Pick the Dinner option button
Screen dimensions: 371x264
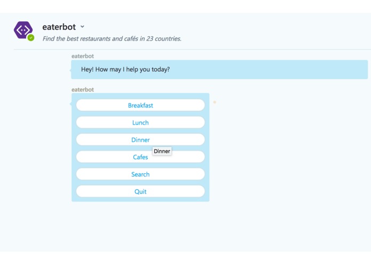140,139
